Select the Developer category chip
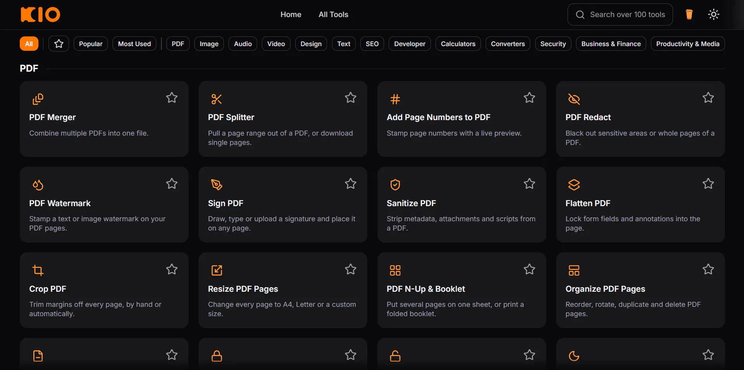 (410, 44)
